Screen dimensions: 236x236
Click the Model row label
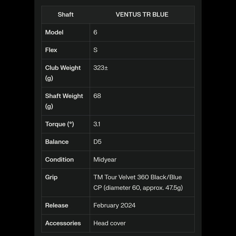[54, 32]
